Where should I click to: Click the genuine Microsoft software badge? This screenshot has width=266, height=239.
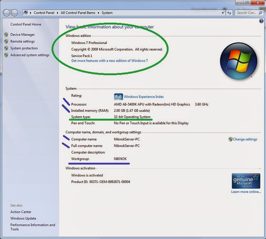click(246, 181)
